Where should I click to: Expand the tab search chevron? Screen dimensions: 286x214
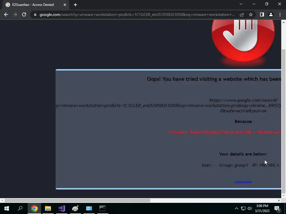click(241, 4)
